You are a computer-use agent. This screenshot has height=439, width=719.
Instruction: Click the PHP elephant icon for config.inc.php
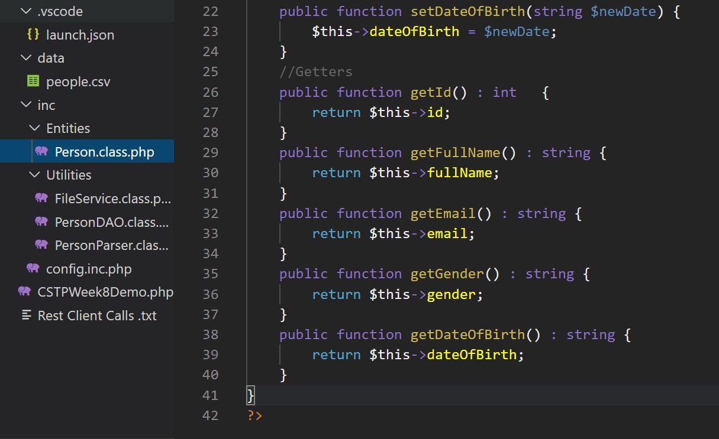point(33,268)
